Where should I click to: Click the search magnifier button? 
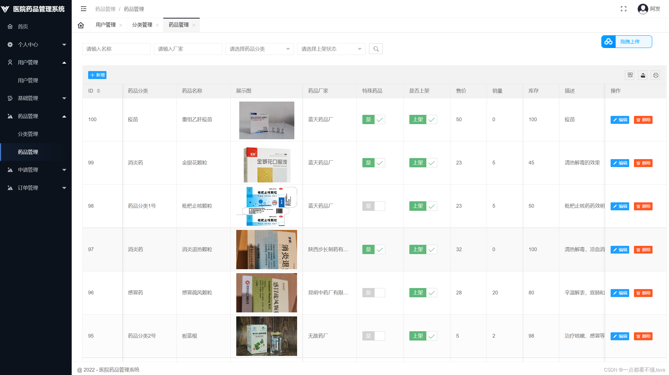tap(376, 49)
